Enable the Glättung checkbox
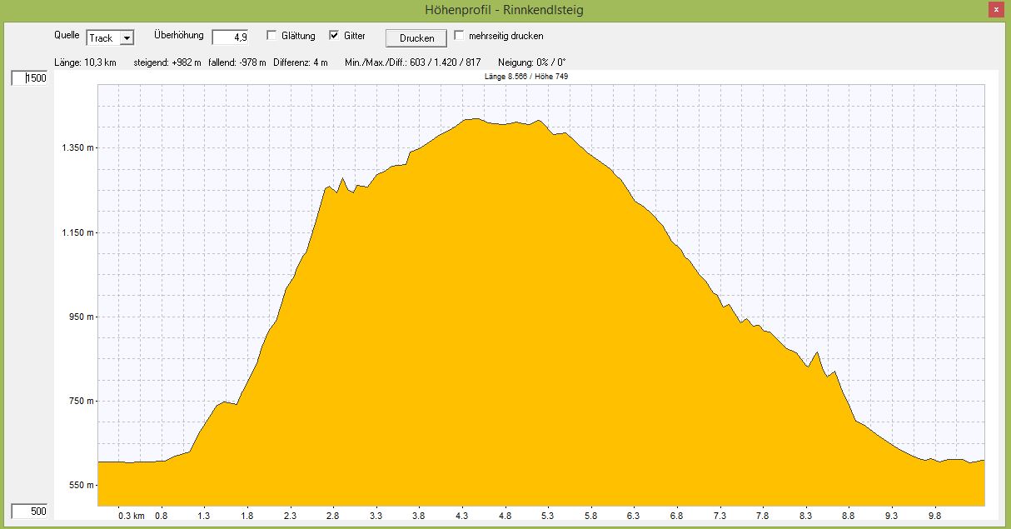Viewport: 1011px width, 529px height. (271, 36)
